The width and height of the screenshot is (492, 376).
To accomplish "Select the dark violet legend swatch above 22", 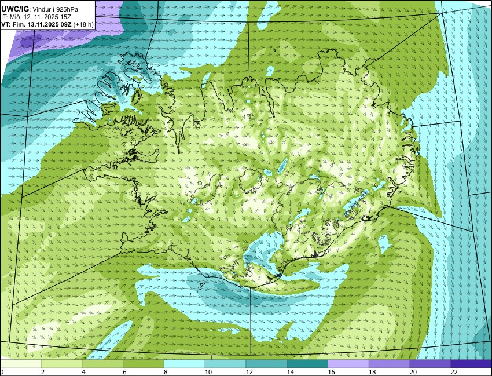I will coord(471,364).
